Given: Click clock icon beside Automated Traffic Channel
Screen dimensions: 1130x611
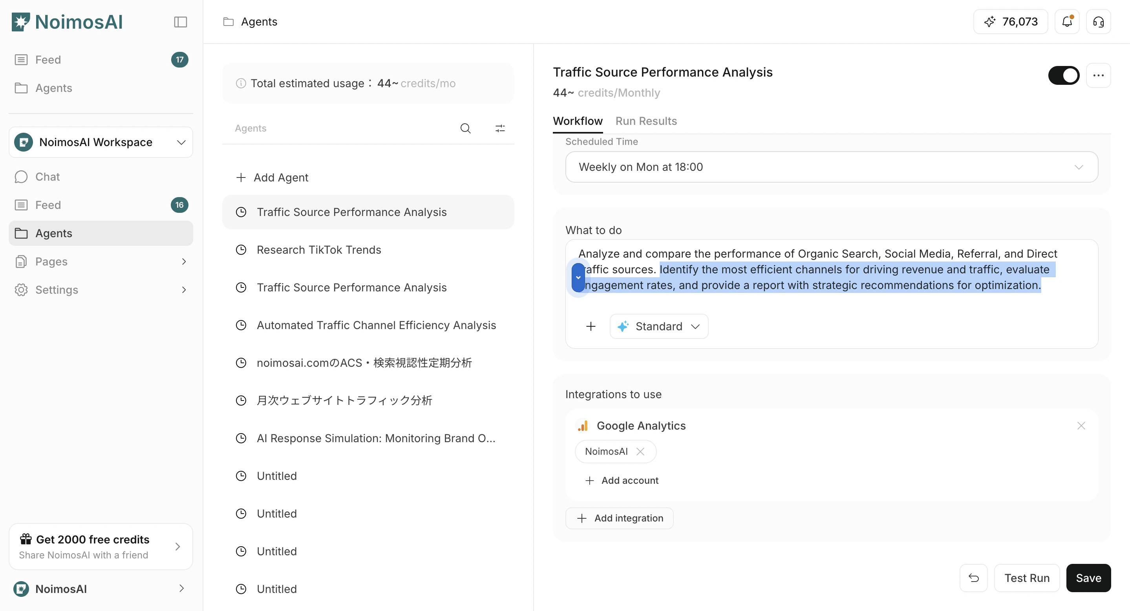Looking at the screenshot, I should pos(241,325).
